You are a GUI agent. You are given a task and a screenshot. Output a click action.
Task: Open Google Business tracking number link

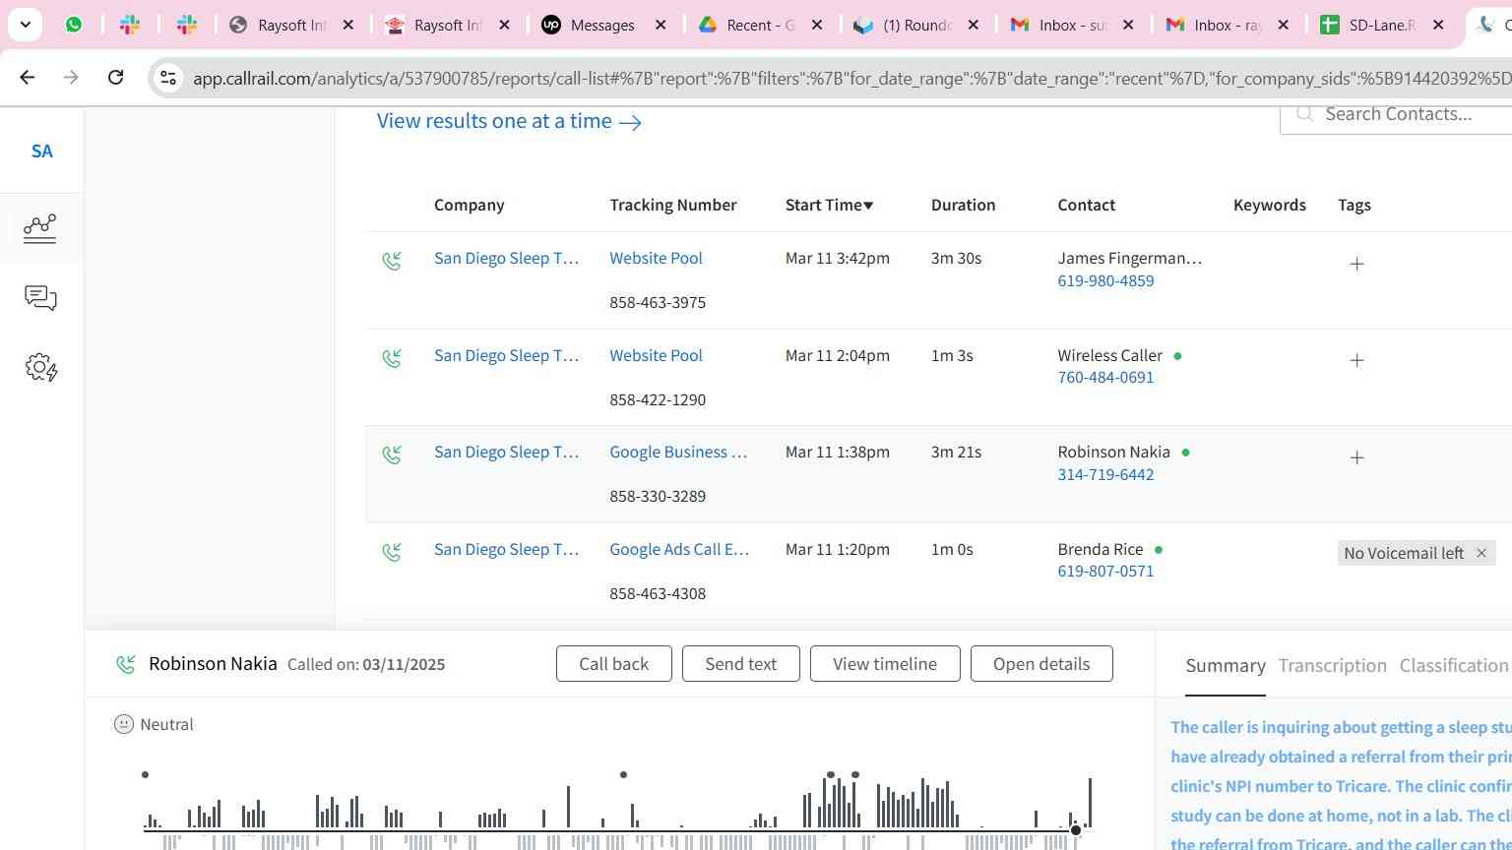coord(678,452)
